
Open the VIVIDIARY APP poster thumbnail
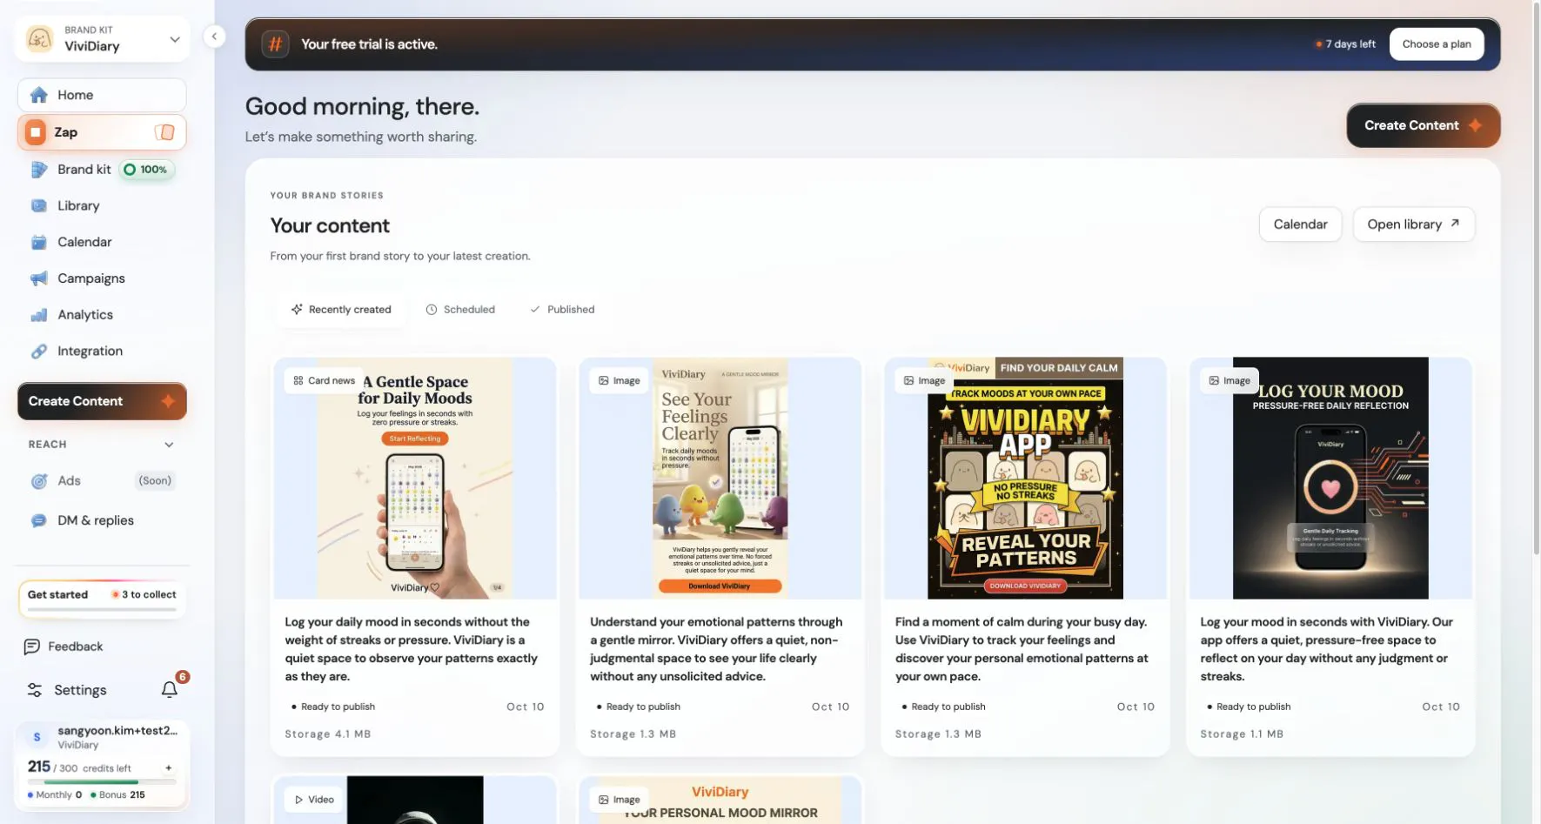click(1025, 478)
